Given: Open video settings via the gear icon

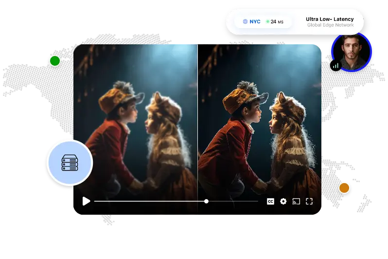Looking at the screenshot, I should pyautogui.click(x=283, y=201).
